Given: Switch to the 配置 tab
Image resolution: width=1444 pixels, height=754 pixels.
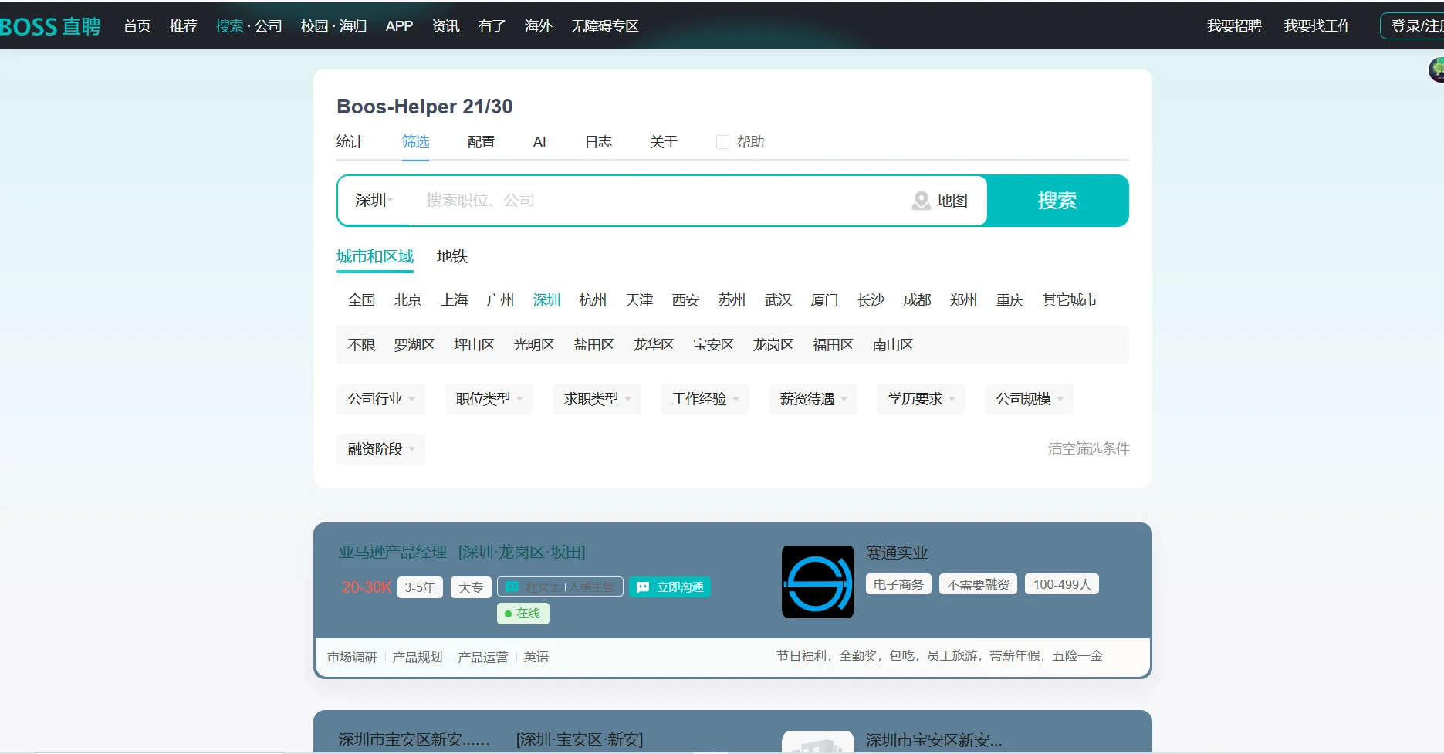Looking at the screenshot, I should click(x=481, y=141).
